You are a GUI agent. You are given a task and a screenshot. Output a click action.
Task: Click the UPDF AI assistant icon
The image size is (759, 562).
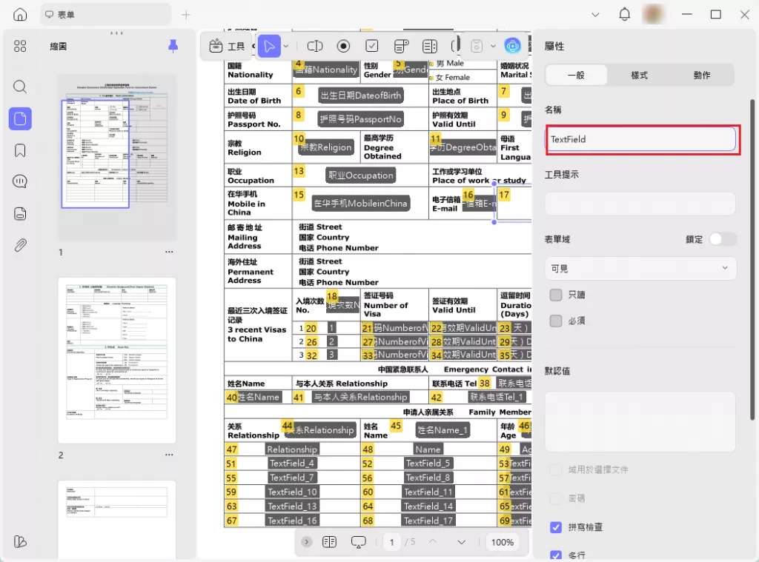pyautogui.click(x=513, y=46)
